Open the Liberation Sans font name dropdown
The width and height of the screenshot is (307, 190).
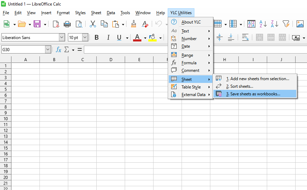point(62,37)
